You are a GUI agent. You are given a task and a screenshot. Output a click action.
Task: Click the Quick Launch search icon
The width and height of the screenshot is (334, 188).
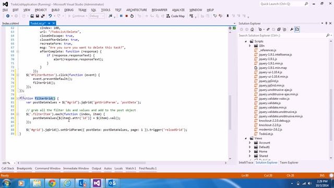tap(306, 4)
